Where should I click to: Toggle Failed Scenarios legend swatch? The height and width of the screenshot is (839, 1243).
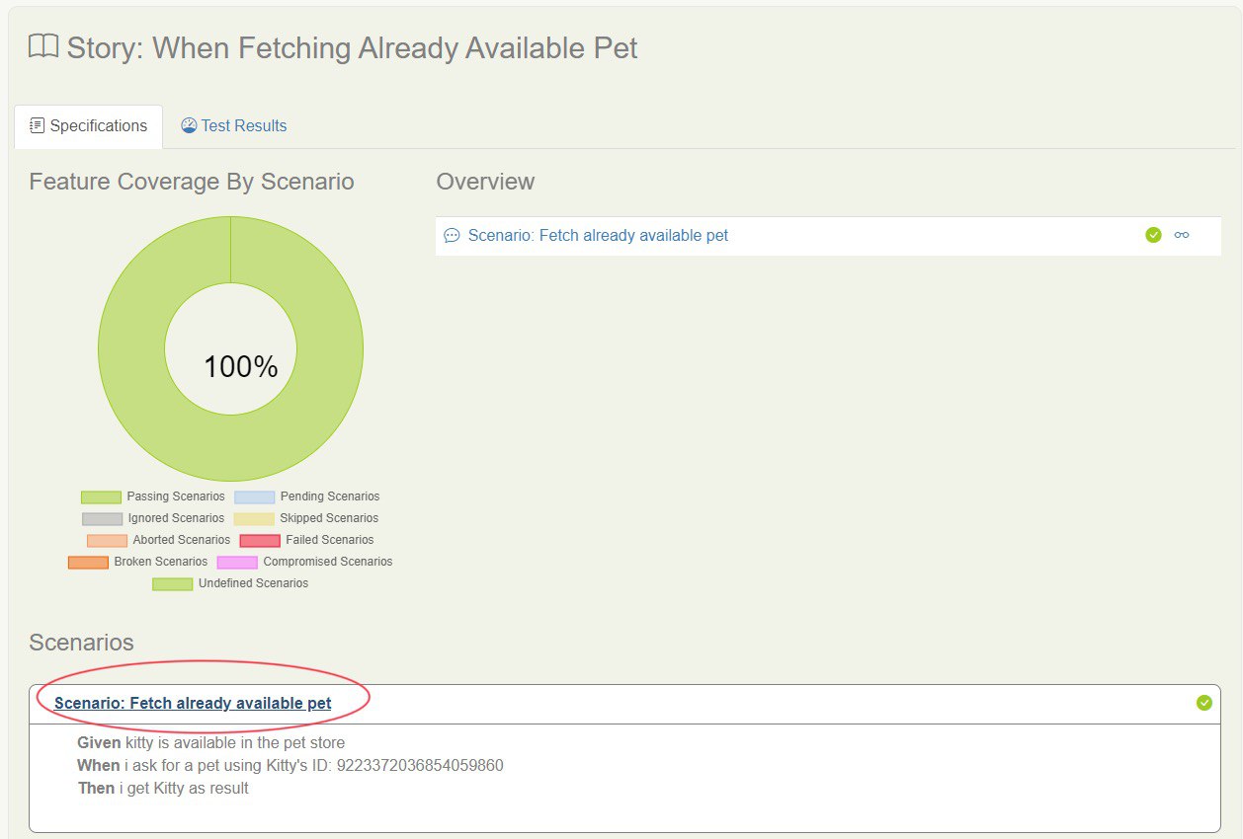pos(260,541)
